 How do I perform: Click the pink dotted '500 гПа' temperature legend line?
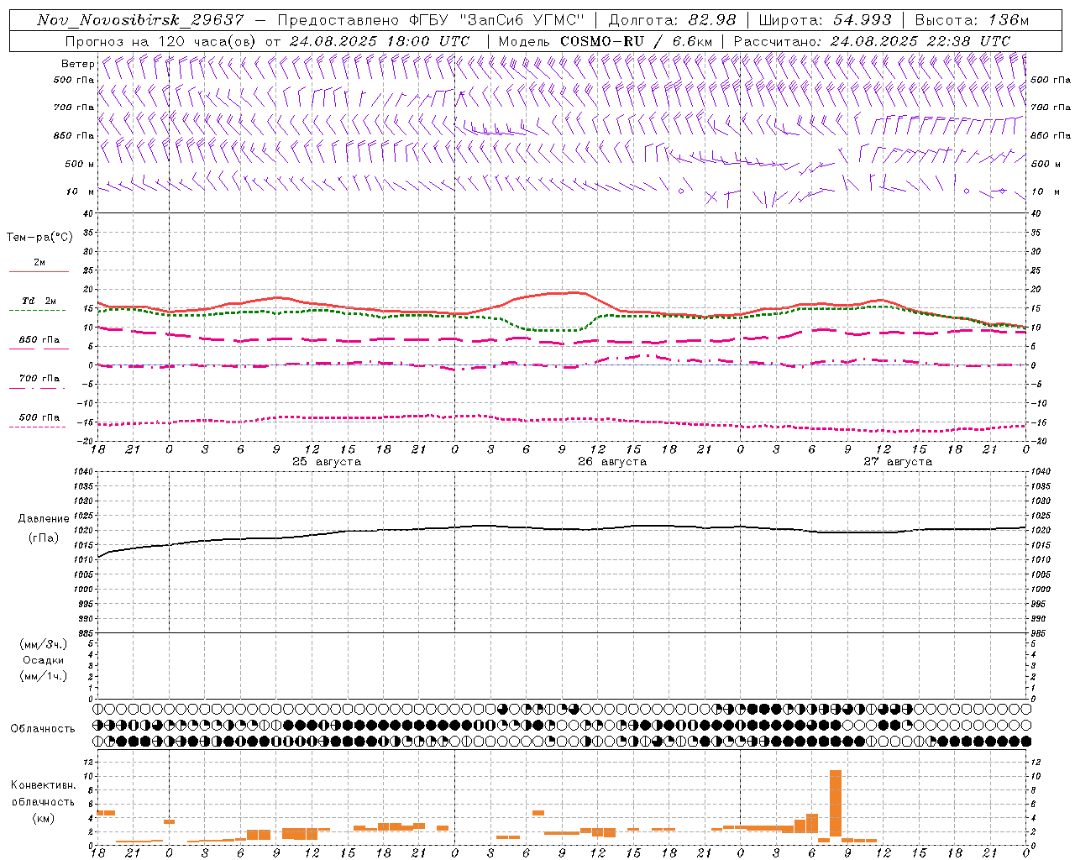(x=39, y=427)
